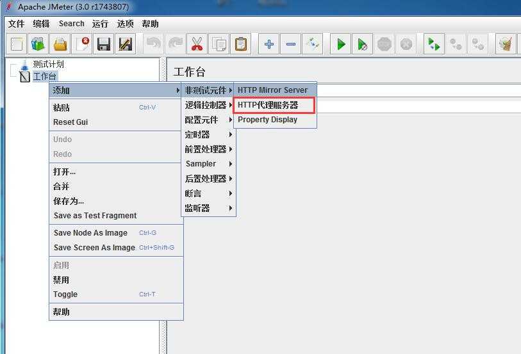Click the Expand All plus icon

269,44
